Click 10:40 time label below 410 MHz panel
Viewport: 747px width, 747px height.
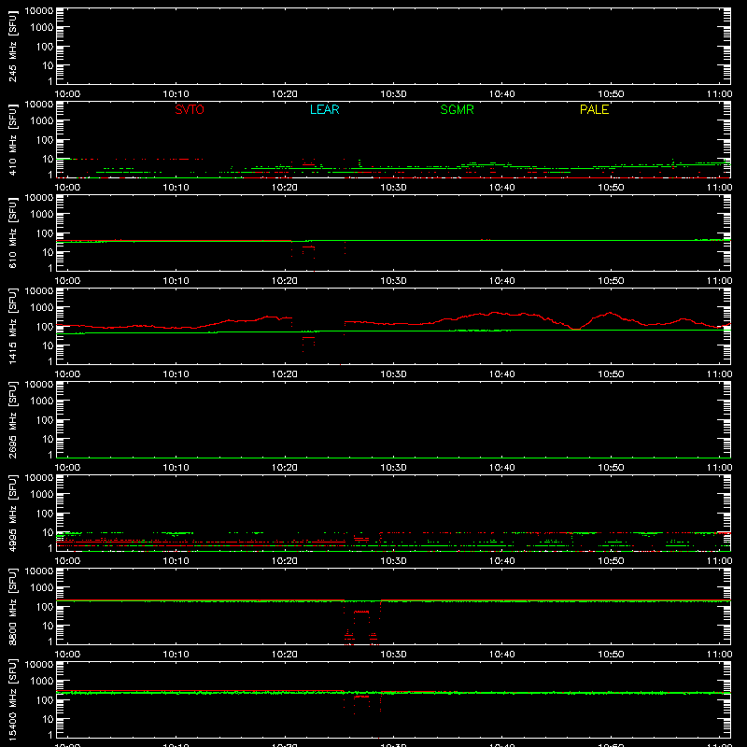point(502,188)
